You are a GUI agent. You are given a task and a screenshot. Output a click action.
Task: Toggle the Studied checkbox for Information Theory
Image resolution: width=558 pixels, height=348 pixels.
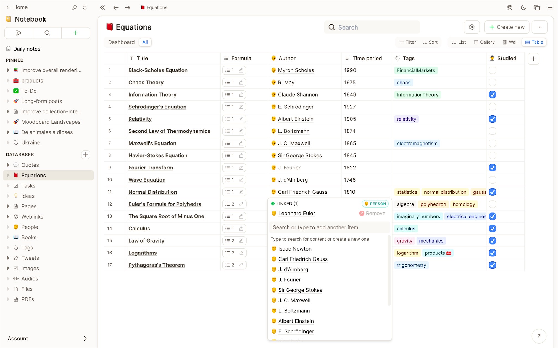pyautogui.click(x=493, y=94)
